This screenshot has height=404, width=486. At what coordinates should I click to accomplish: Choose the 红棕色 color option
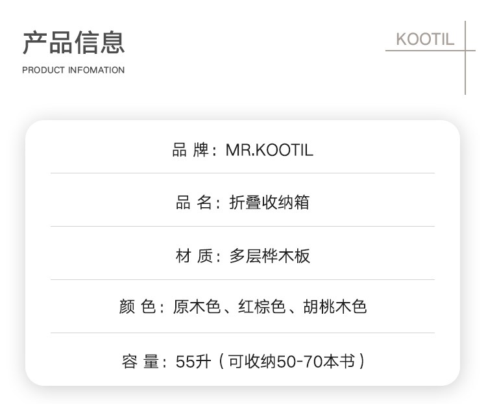pyautogui.click(x=261, y=307)
